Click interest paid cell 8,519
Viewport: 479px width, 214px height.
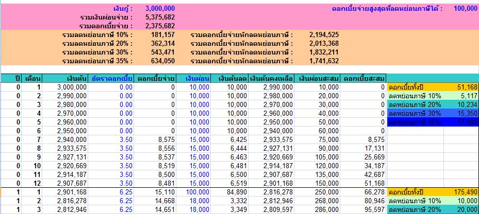pos(155,166)
